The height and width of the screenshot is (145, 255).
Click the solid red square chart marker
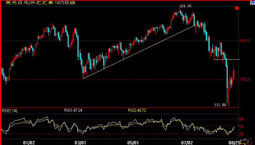237,8
